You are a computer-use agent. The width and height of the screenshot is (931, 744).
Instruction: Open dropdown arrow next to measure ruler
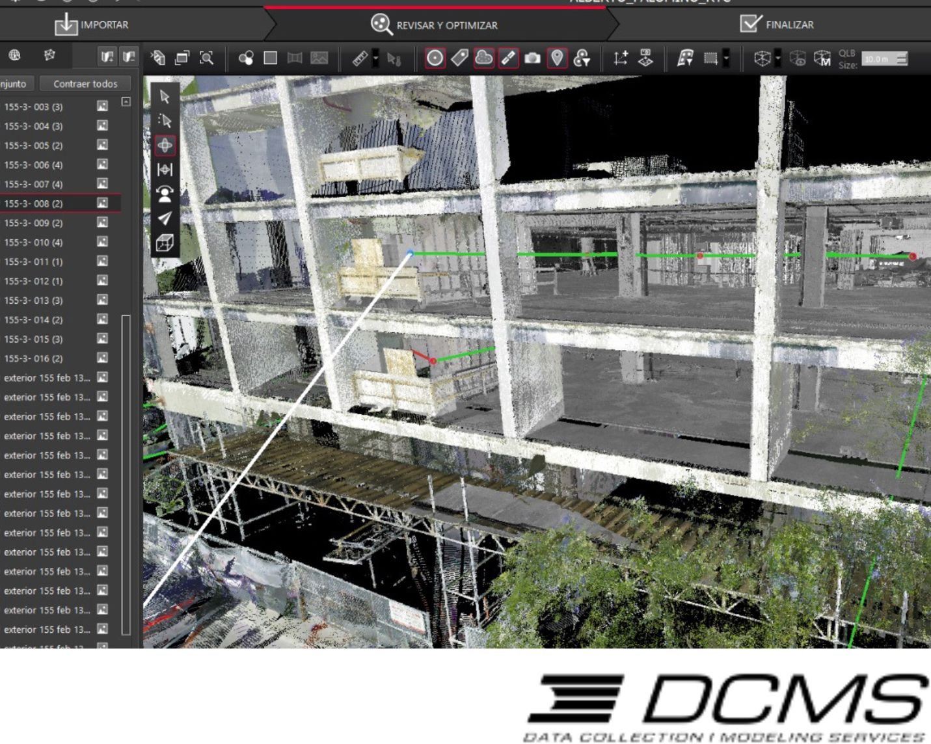[375, 59]
